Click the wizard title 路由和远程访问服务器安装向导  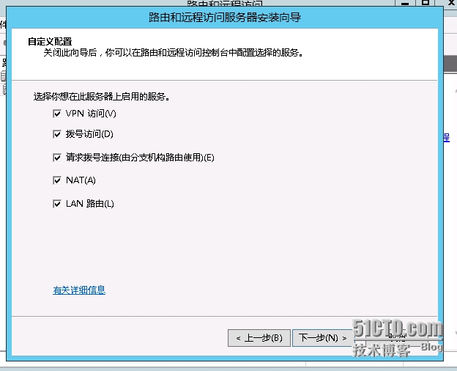pyautogui.click(x=225, y=18)
